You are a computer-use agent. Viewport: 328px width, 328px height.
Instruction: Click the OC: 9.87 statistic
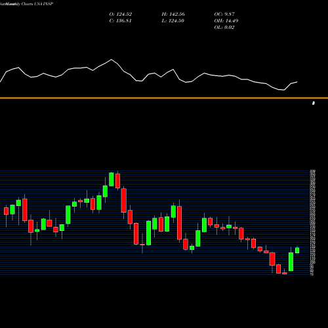point(224,14)
